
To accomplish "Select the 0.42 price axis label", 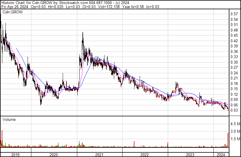I will (234, 41).
